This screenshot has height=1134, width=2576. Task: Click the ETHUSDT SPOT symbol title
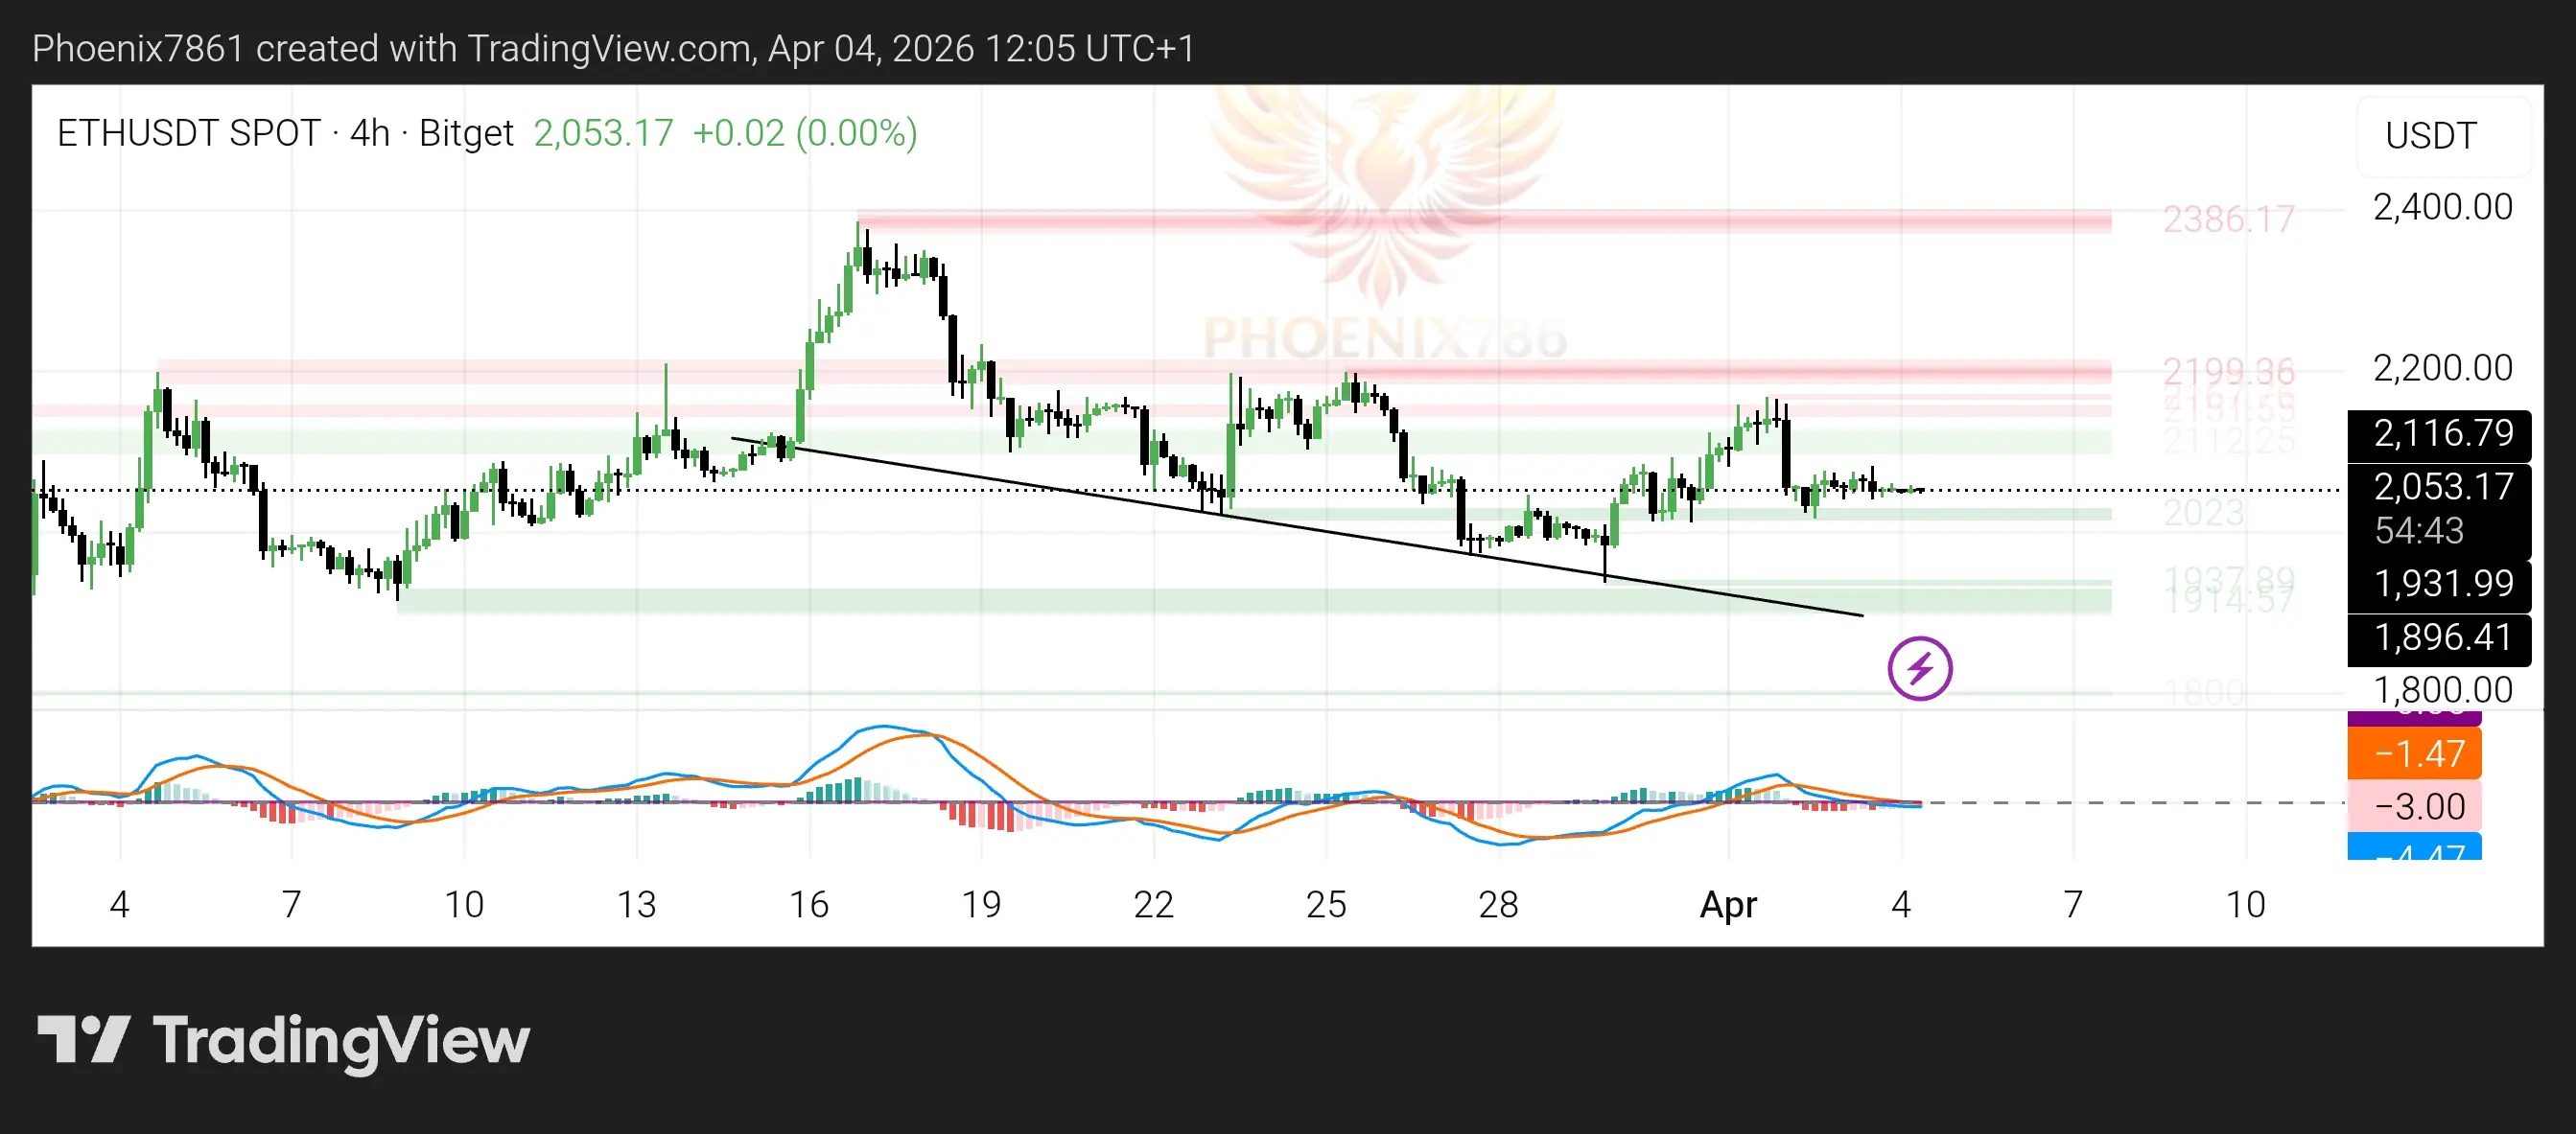click(x=188, y=133)
